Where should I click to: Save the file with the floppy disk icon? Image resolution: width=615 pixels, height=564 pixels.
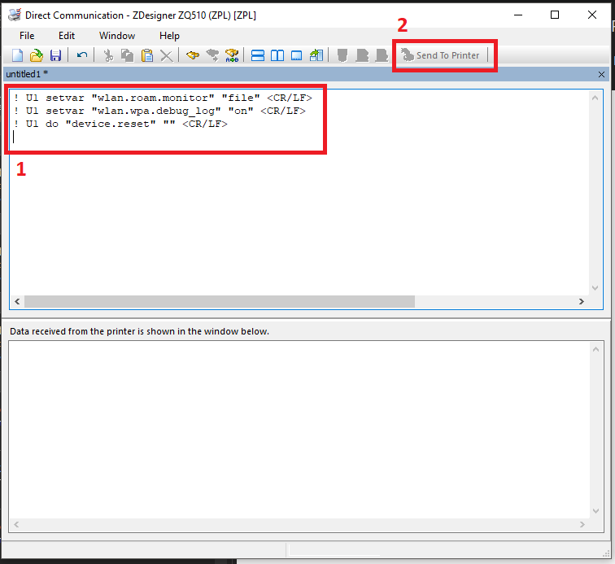coord(56,55)
